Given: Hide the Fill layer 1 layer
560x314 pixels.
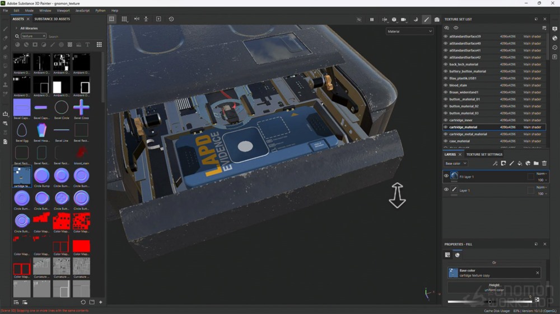Looking at the screenshot, I should point(446,176).
